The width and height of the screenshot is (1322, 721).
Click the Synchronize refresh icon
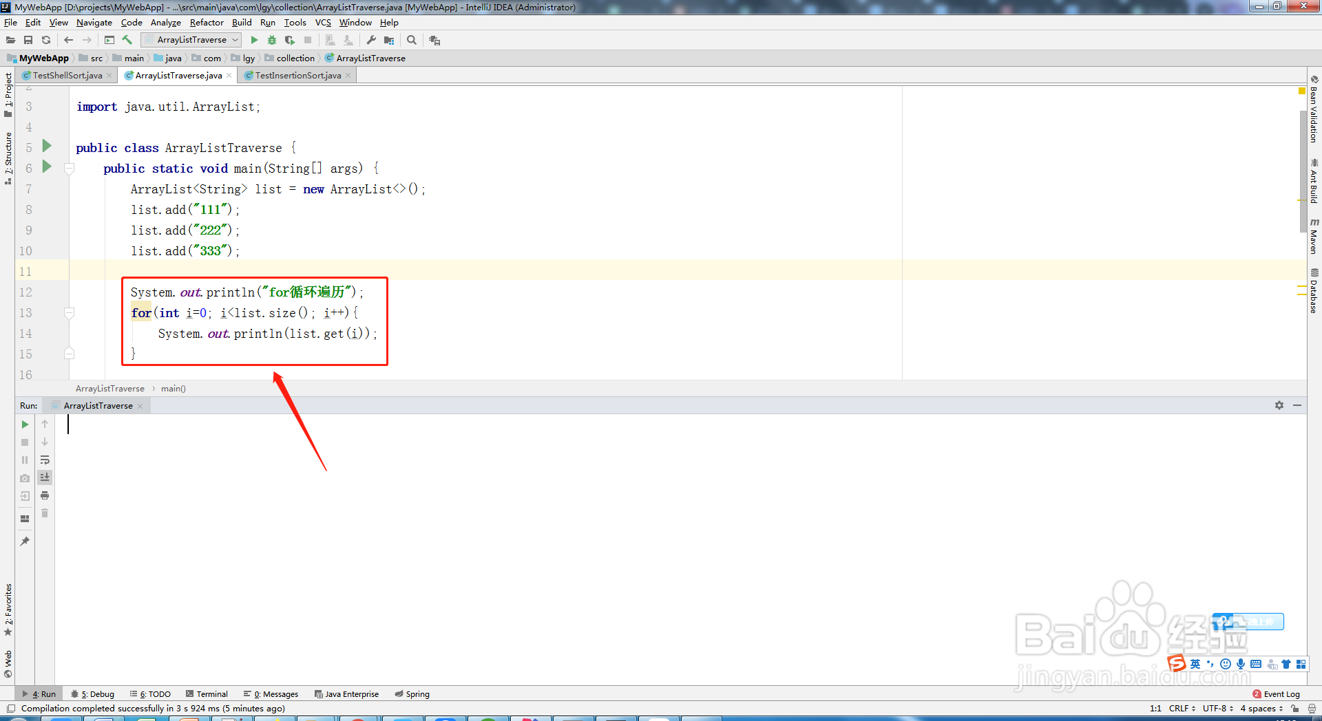point(46,40)
